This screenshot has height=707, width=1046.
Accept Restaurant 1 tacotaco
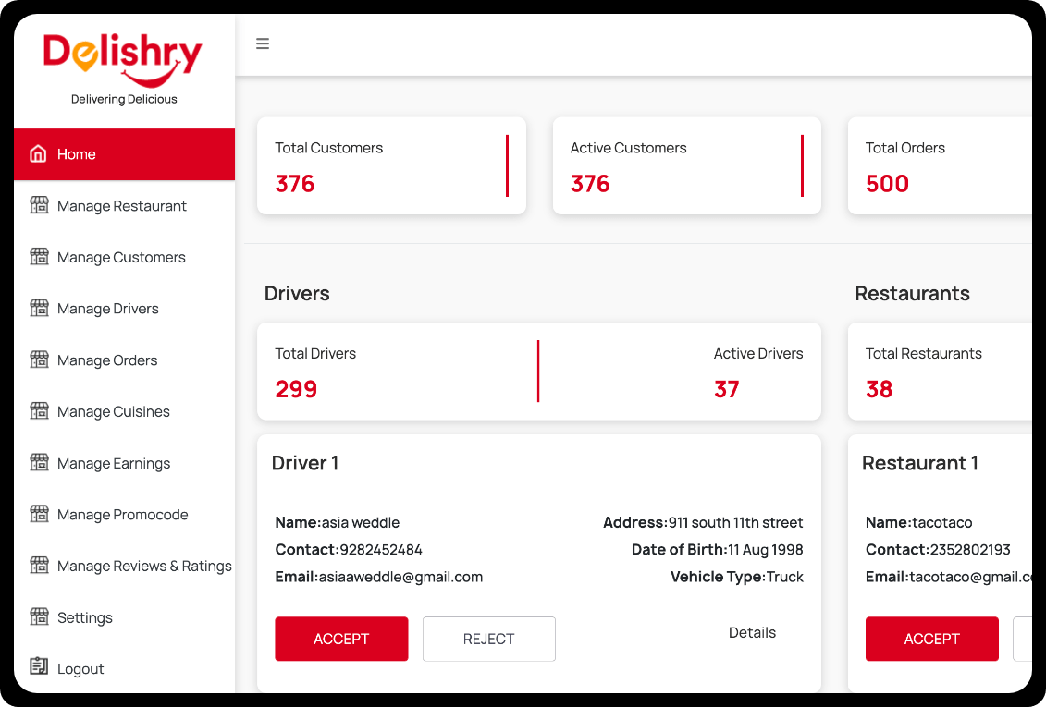click(931, 639)
